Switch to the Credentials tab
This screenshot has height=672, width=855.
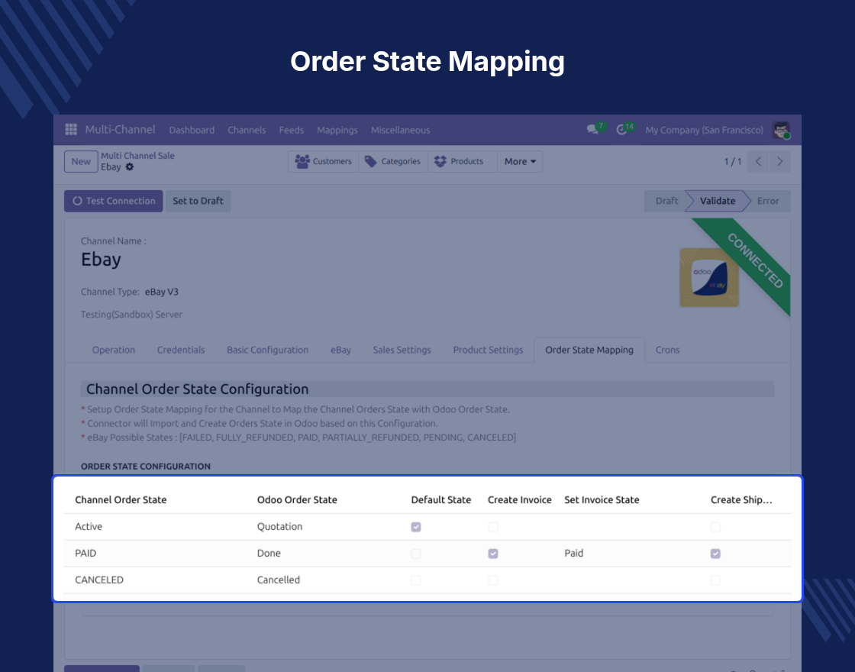click(180, 350)
